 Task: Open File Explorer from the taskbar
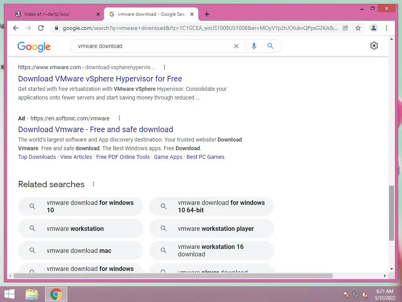point(32,294)
